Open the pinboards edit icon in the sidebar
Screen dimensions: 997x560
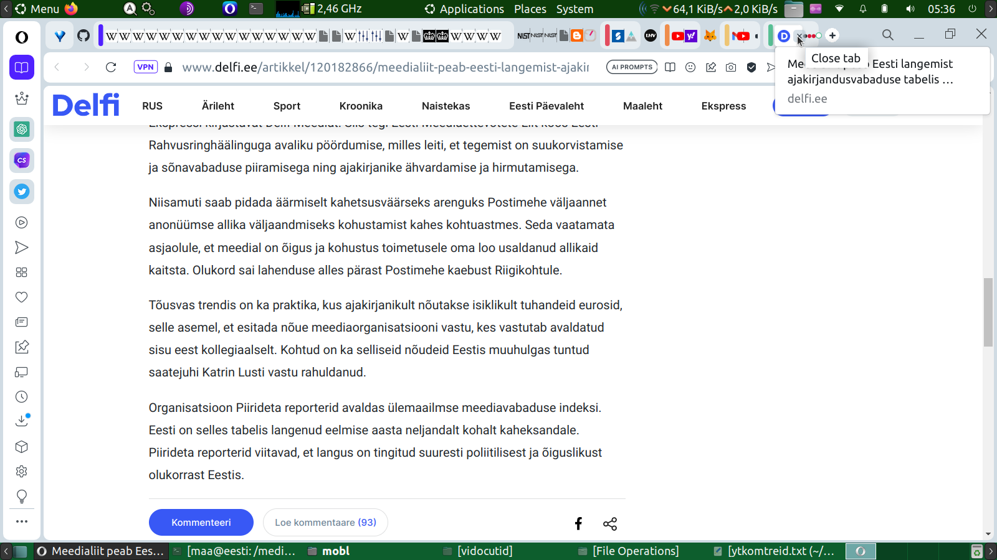pos(22,347)
